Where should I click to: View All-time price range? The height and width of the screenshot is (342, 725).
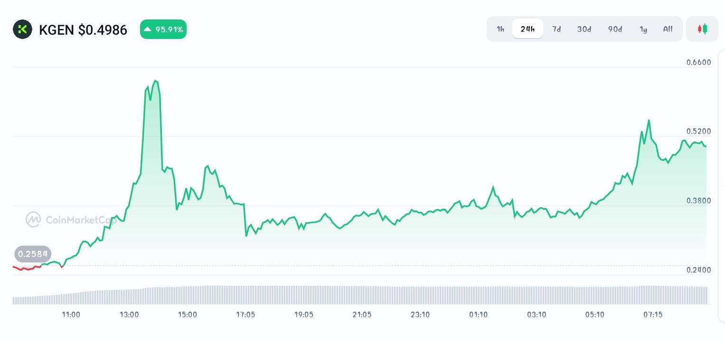[x=668, y=29]
